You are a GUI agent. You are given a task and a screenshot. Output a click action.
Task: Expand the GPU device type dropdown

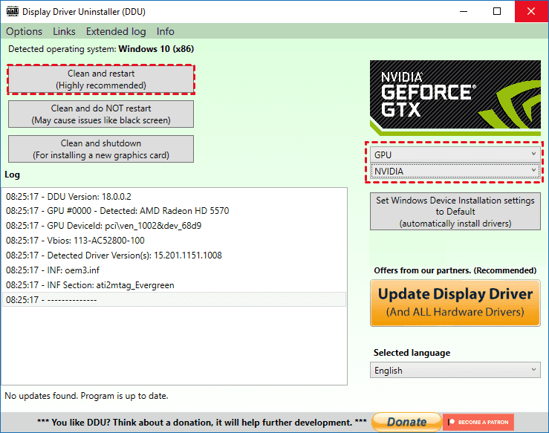tap(455, 154)
